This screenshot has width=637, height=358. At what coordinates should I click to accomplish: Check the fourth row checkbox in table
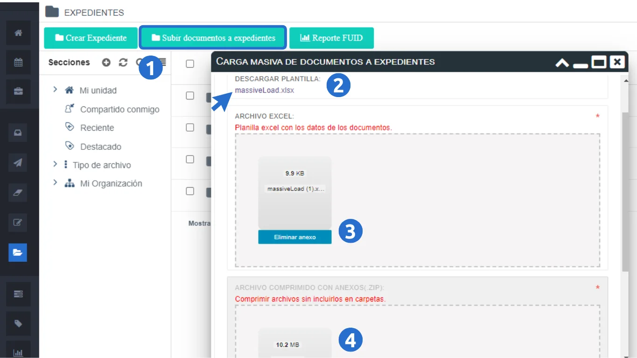point(190,191)
